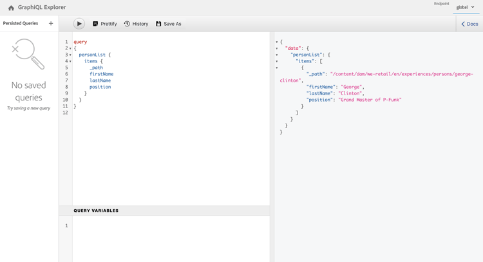Click the Persisted Queries heading
Viewport: 483px width, 262px height.
(21, 23)
